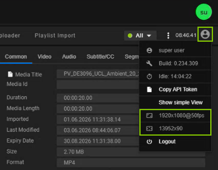The width and height of the screenshot is (218, 170).
Task: Click the super user account icon
Action: 149,50
